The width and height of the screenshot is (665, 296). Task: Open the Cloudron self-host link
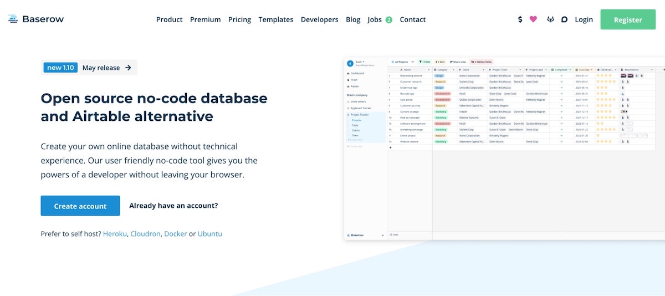tap(146, 234)
